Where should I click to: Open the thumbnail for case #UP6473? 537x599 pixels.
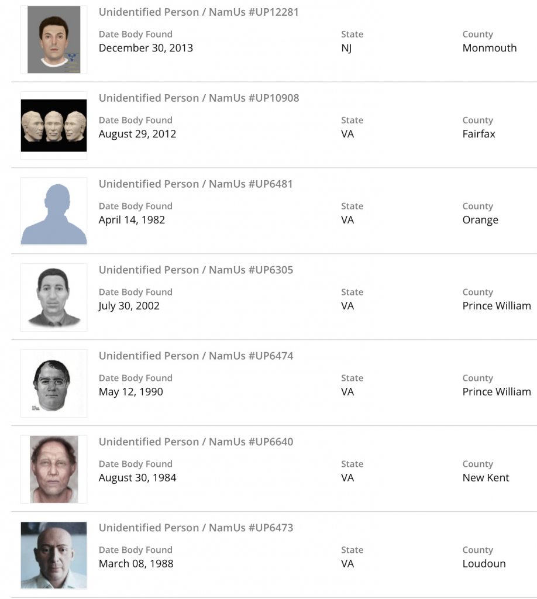coord(54,555)
